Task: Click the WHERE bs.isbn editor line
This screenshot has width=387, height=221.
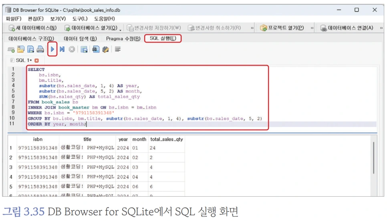Action: pyautogui.click(x=71, y=113)
